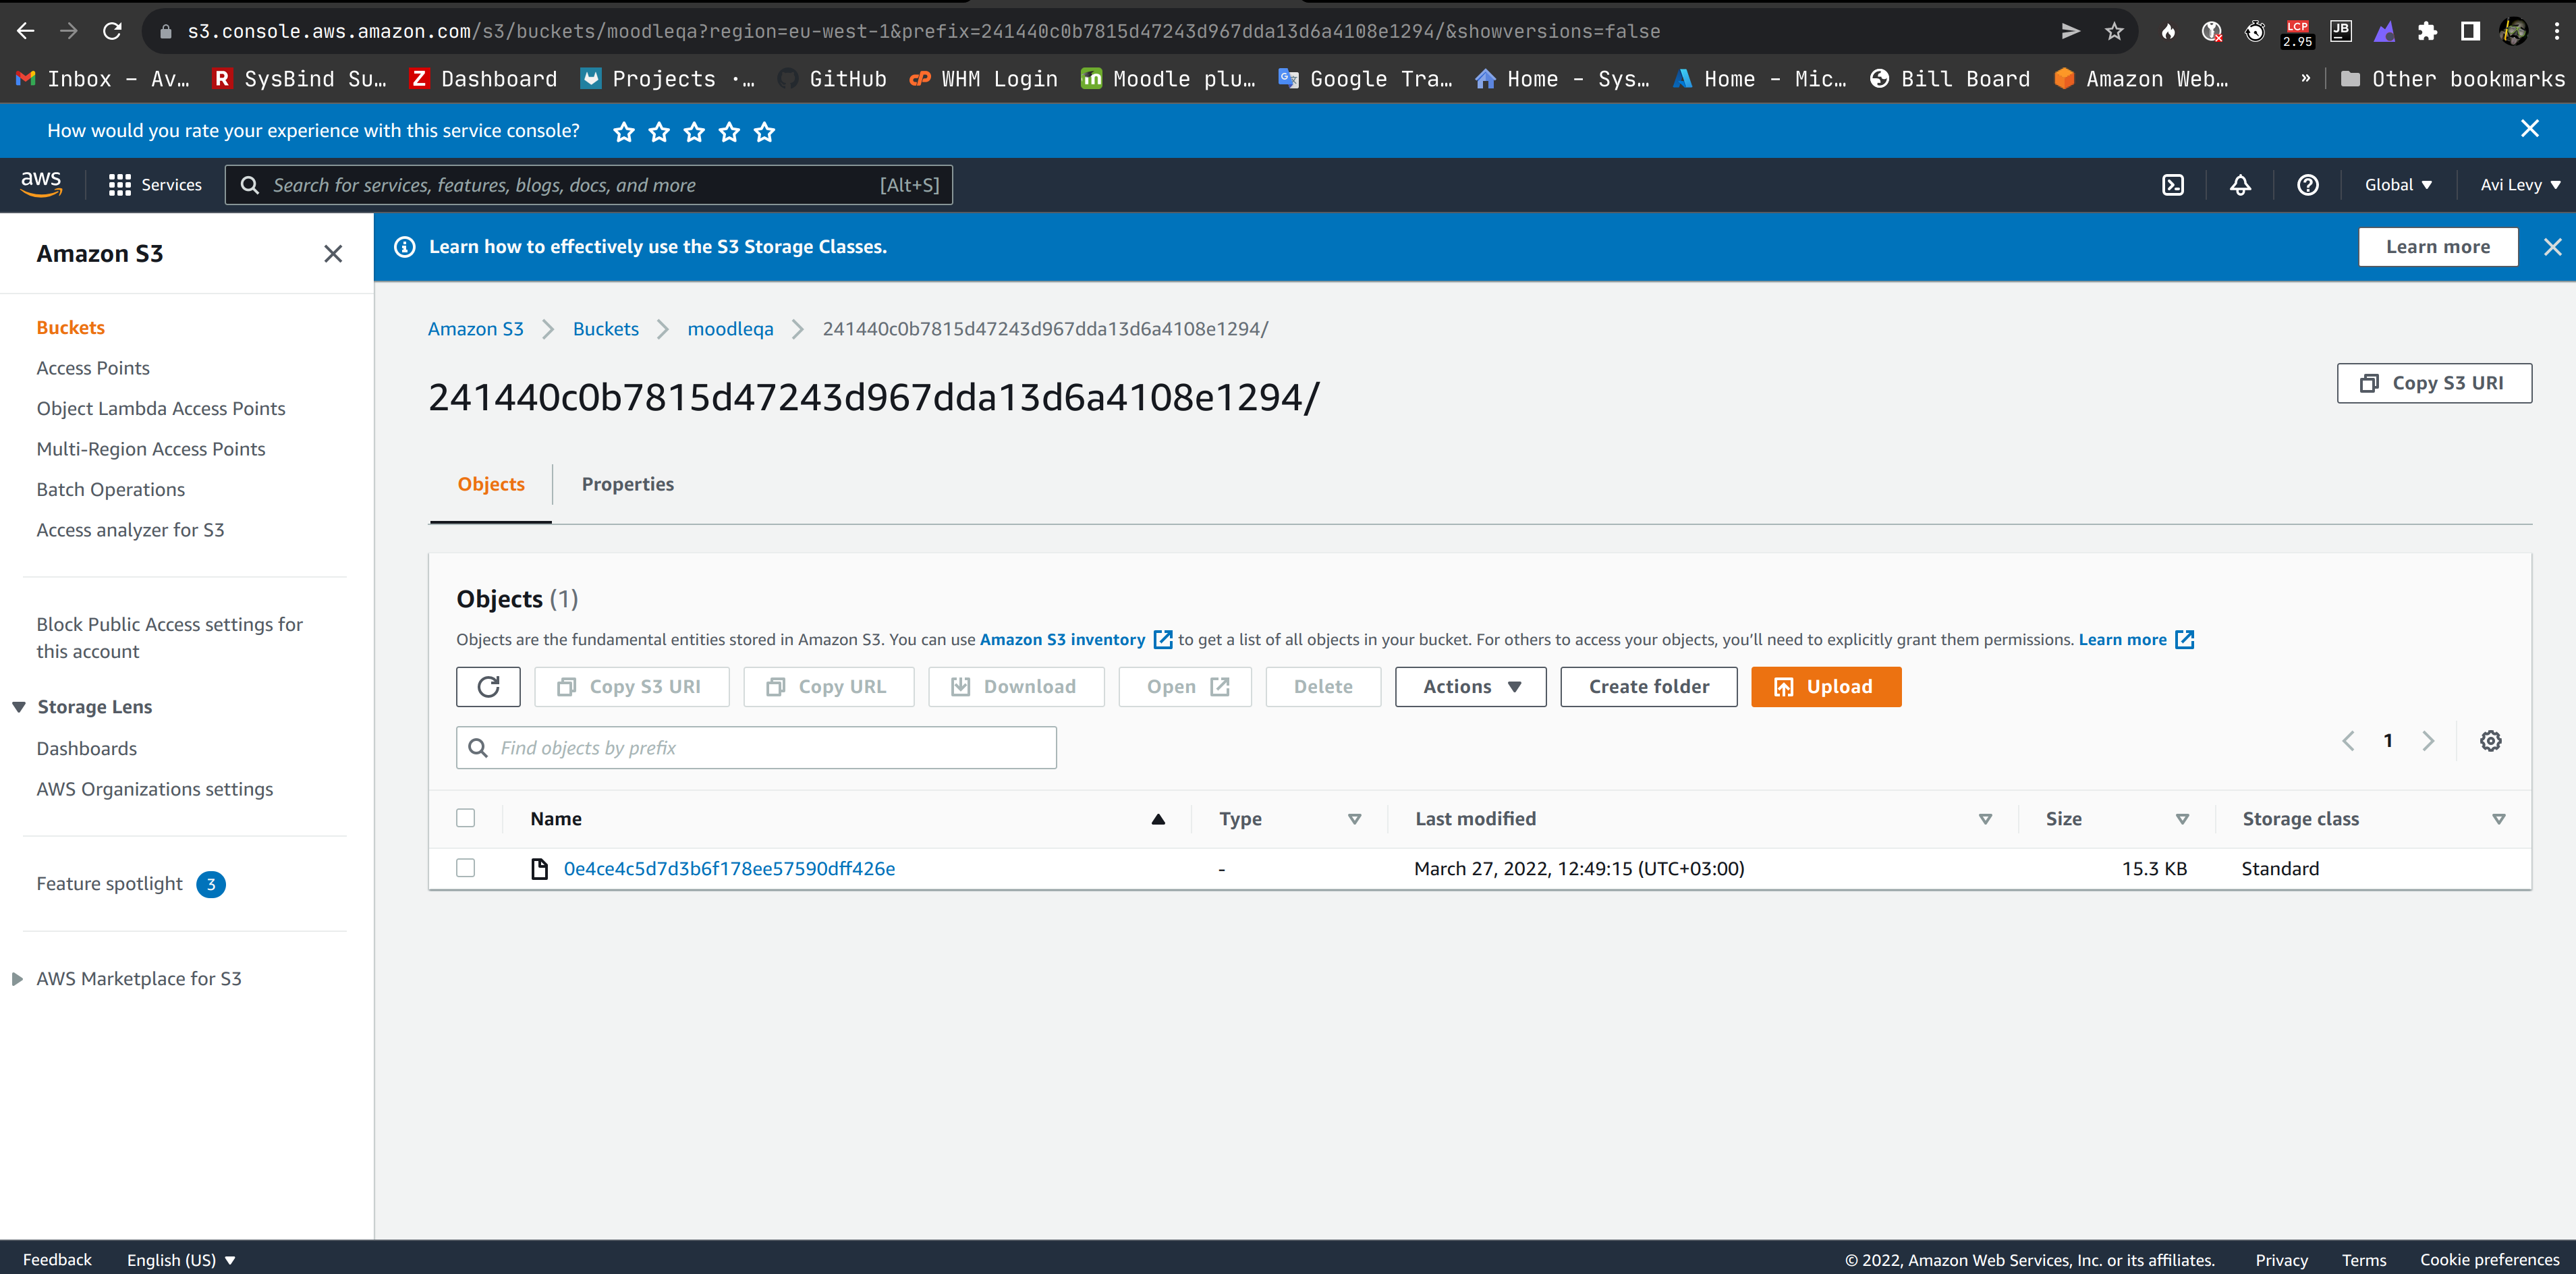Click the orange Upload button
The width and height of the screenshot is (2576, 1274).
[x=1826, y=687]
